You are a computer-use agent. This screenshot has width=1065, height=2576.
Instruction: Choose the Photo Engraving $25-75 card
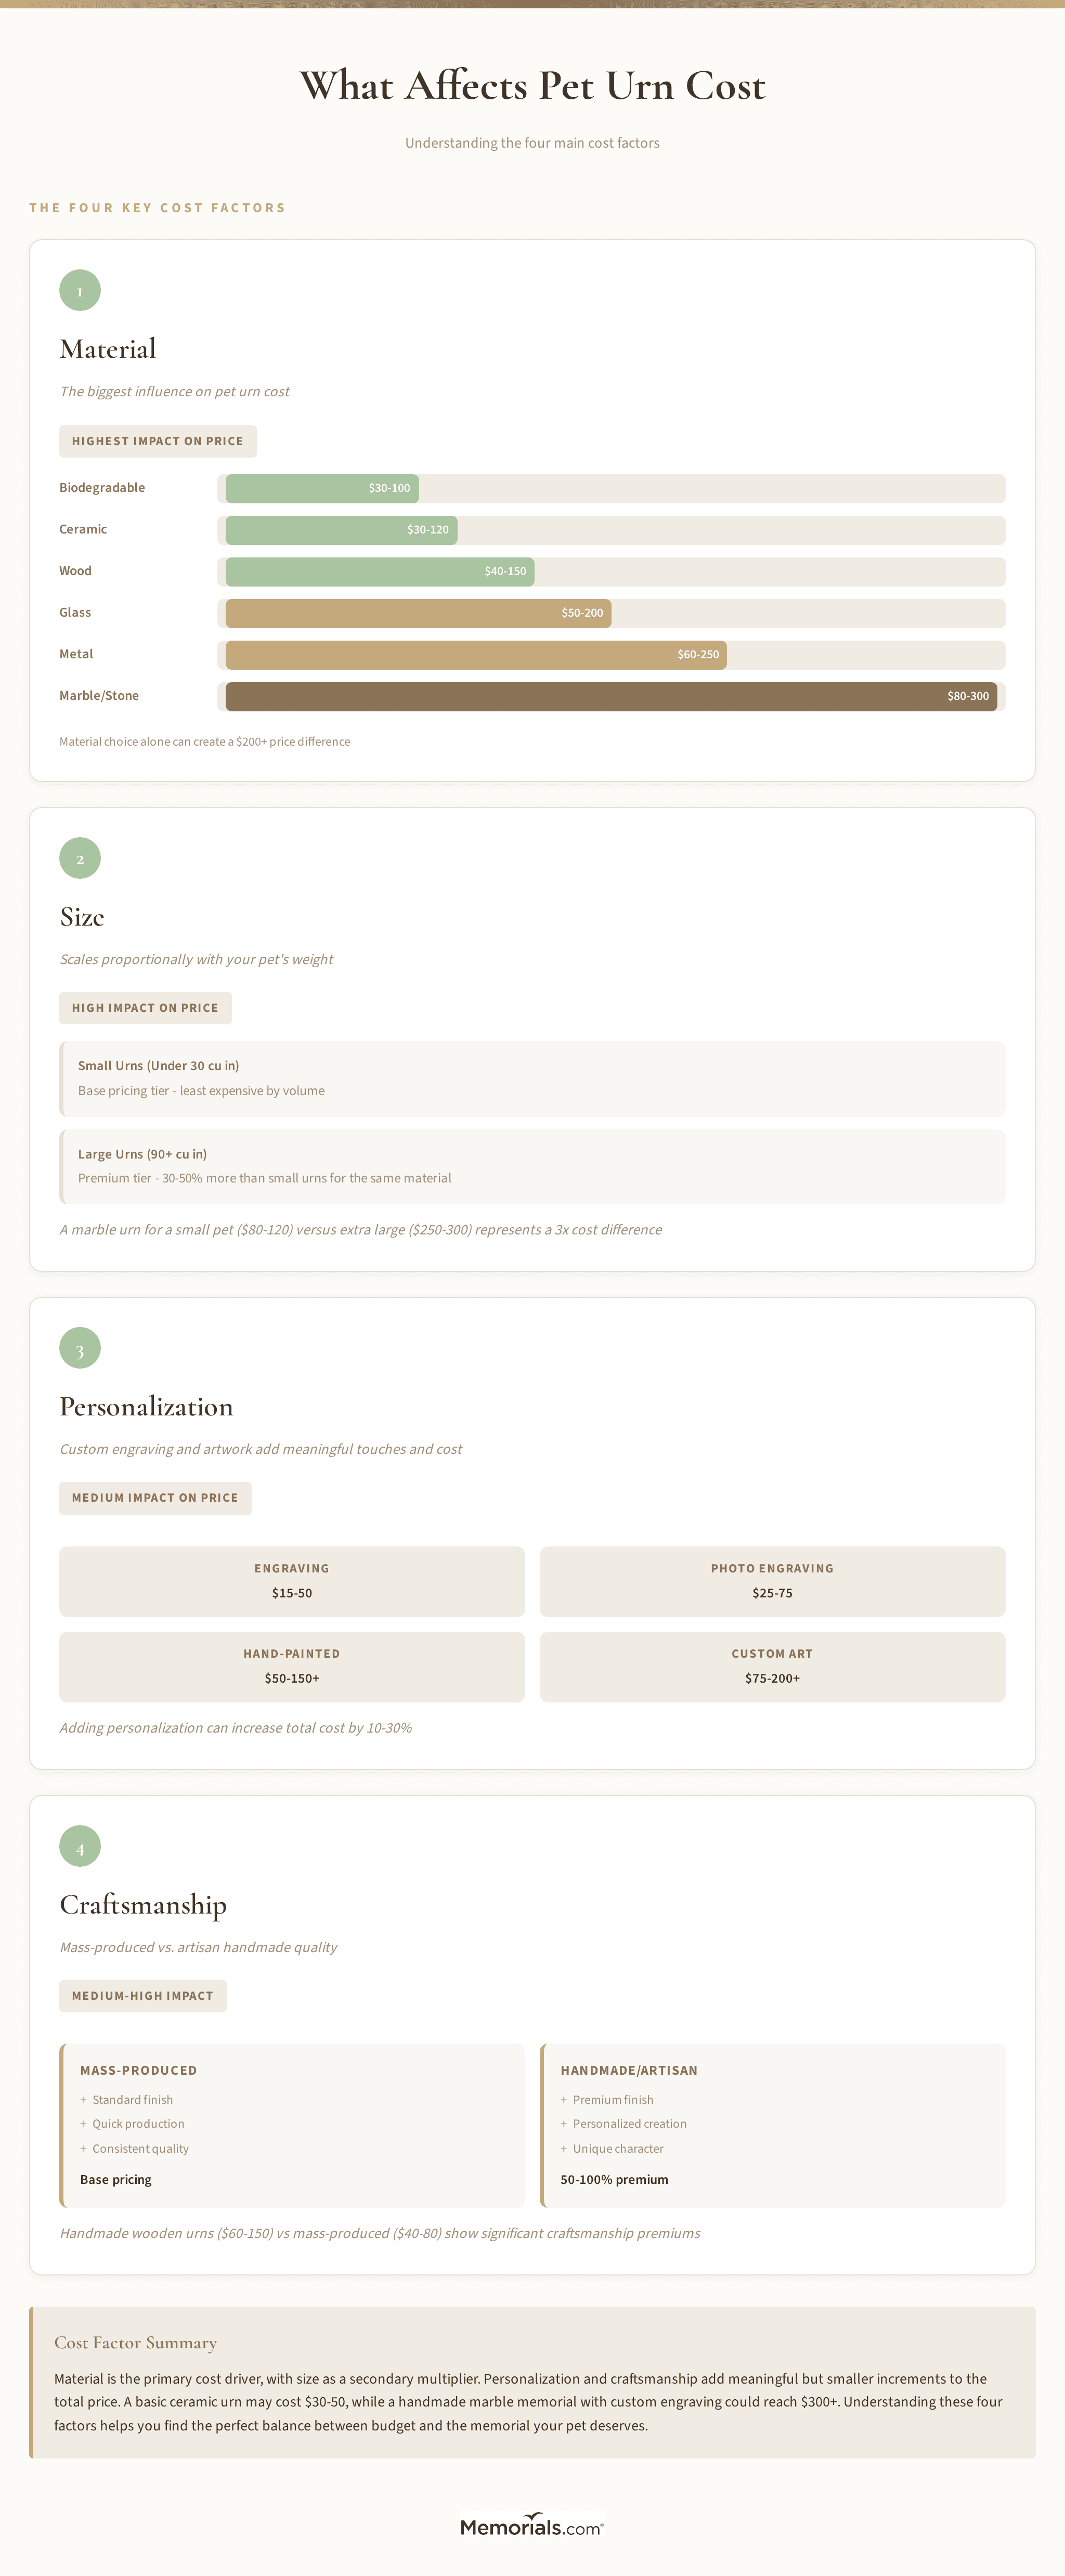pyautogui.click(x=772, y=1581)
